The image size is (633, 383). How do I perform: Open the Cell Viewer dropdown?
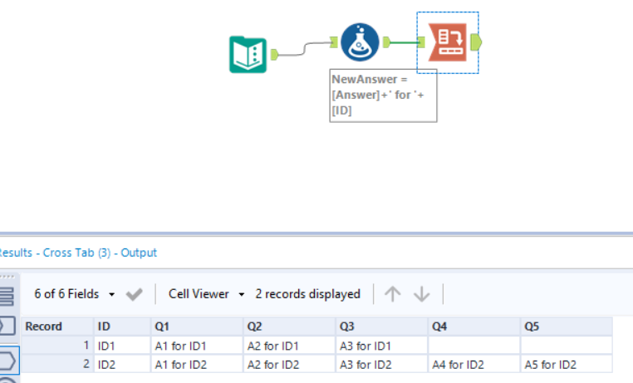(x=207, y=294)
